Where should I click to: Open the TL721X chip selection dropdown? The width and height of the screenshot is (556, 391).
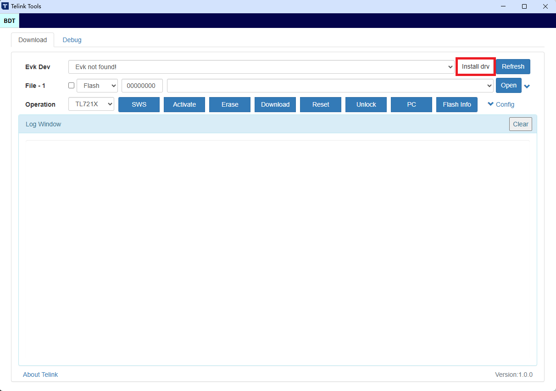point(91,104)
